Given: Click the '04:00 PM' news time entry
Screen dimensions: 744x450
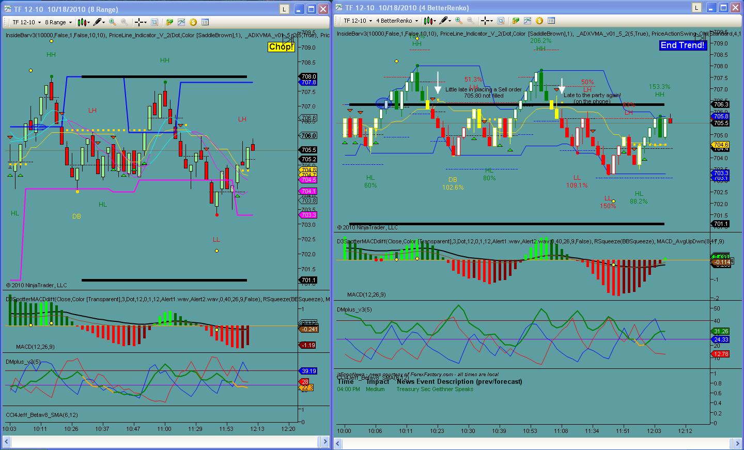Looking at the screenshot, I should pos(349,389).
